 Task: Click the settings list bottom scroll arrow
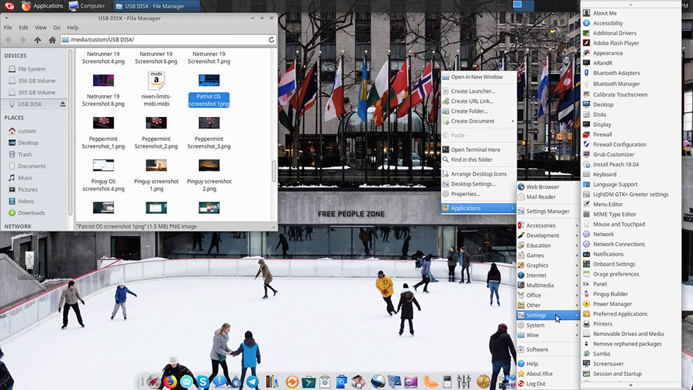tap(631, 385)
